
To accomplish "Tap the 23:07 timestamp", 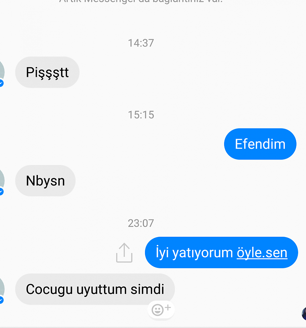I will click(141, 223).
